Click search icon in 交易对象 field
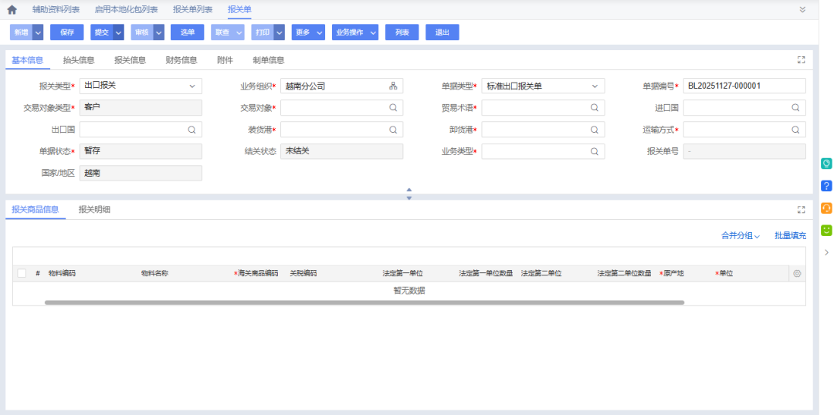The width and height of the screenshot is (834, 415). (x=393, y=108)
